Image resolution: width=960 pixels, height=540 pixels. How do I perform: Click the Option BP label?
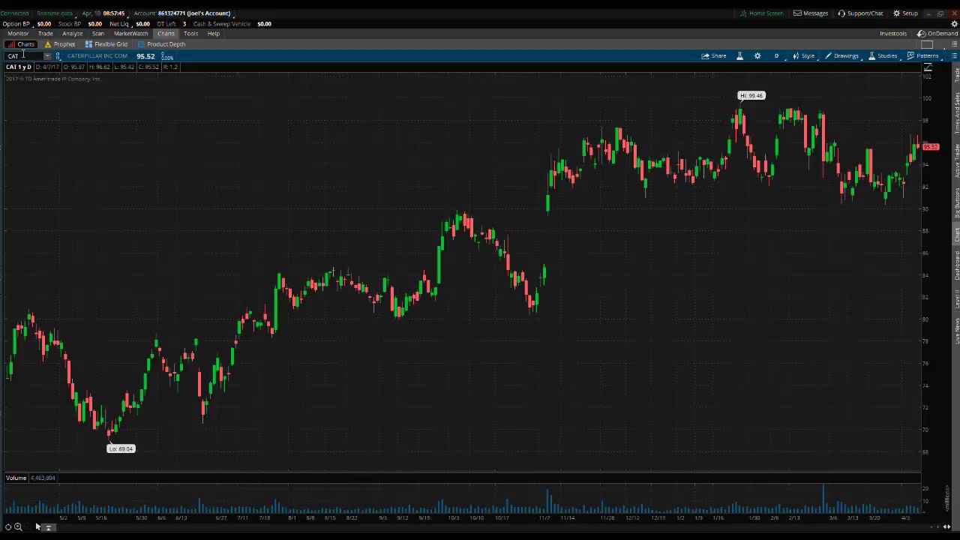click(16, 24)
